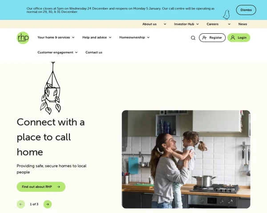Expand Investor Hub dropdown arrow
The image size is (267, 213).
pyautogui.click(x=198, y=24)
